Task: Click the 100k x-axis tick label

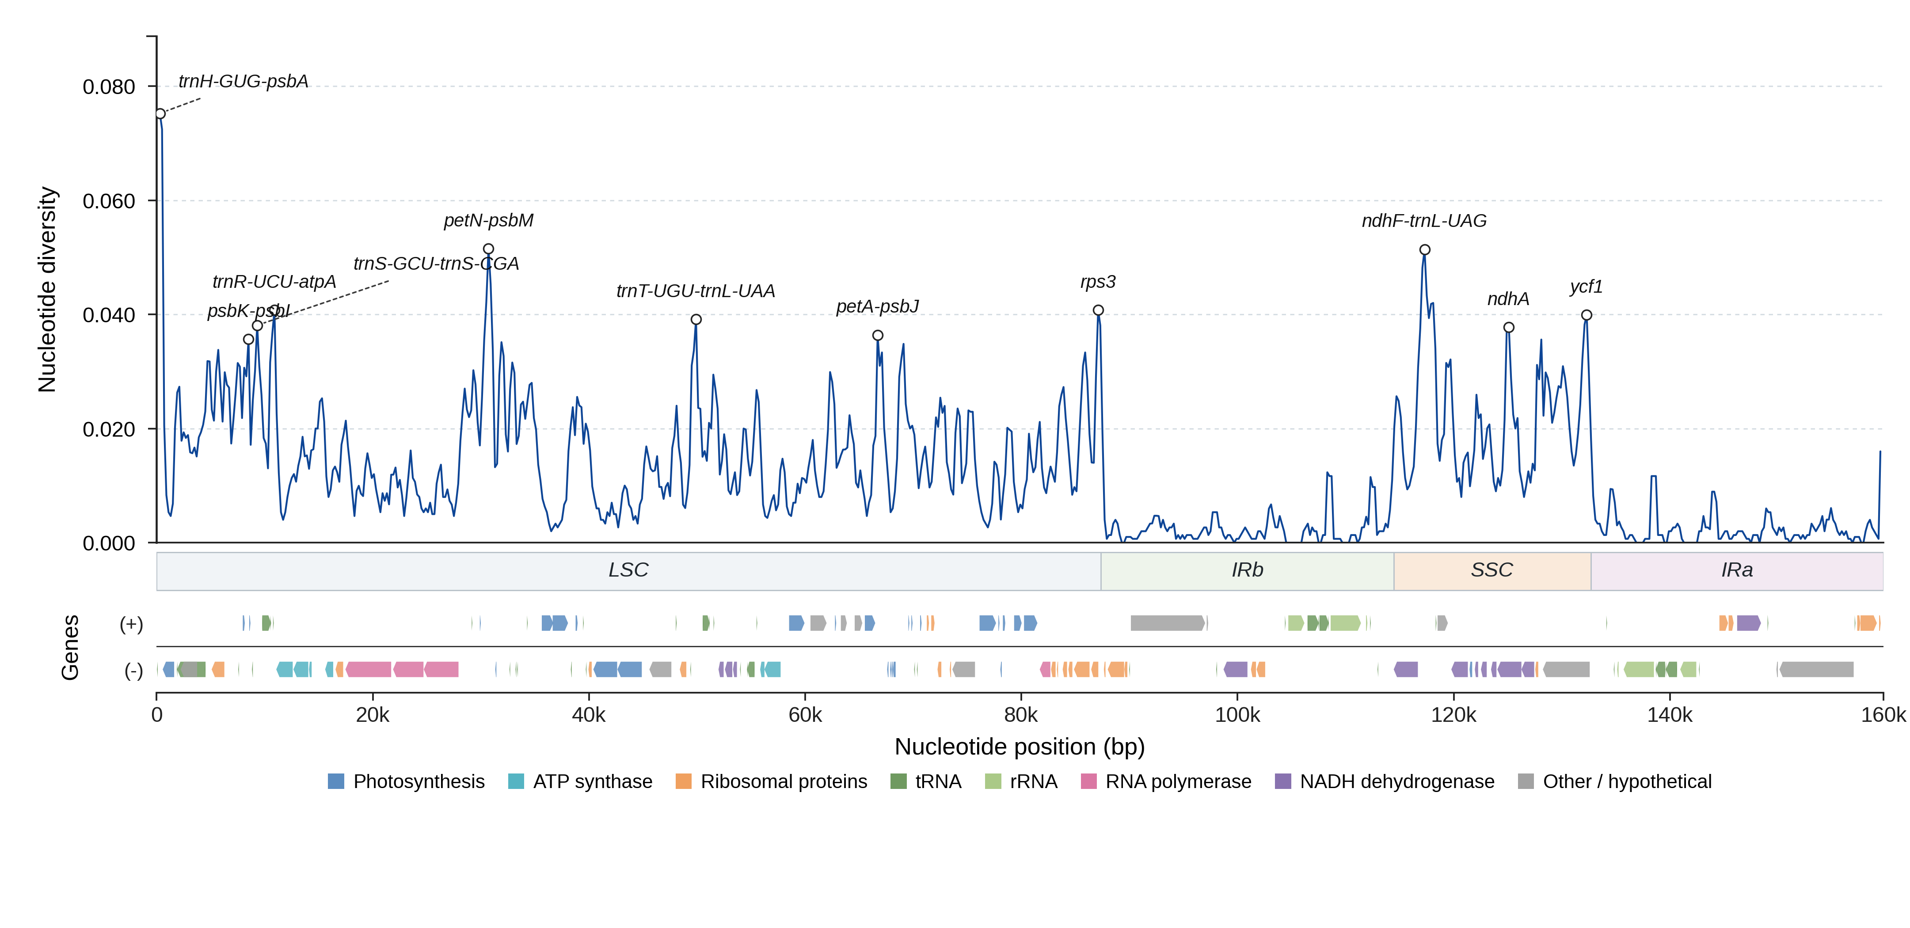Action: (x=1237, y=715)
